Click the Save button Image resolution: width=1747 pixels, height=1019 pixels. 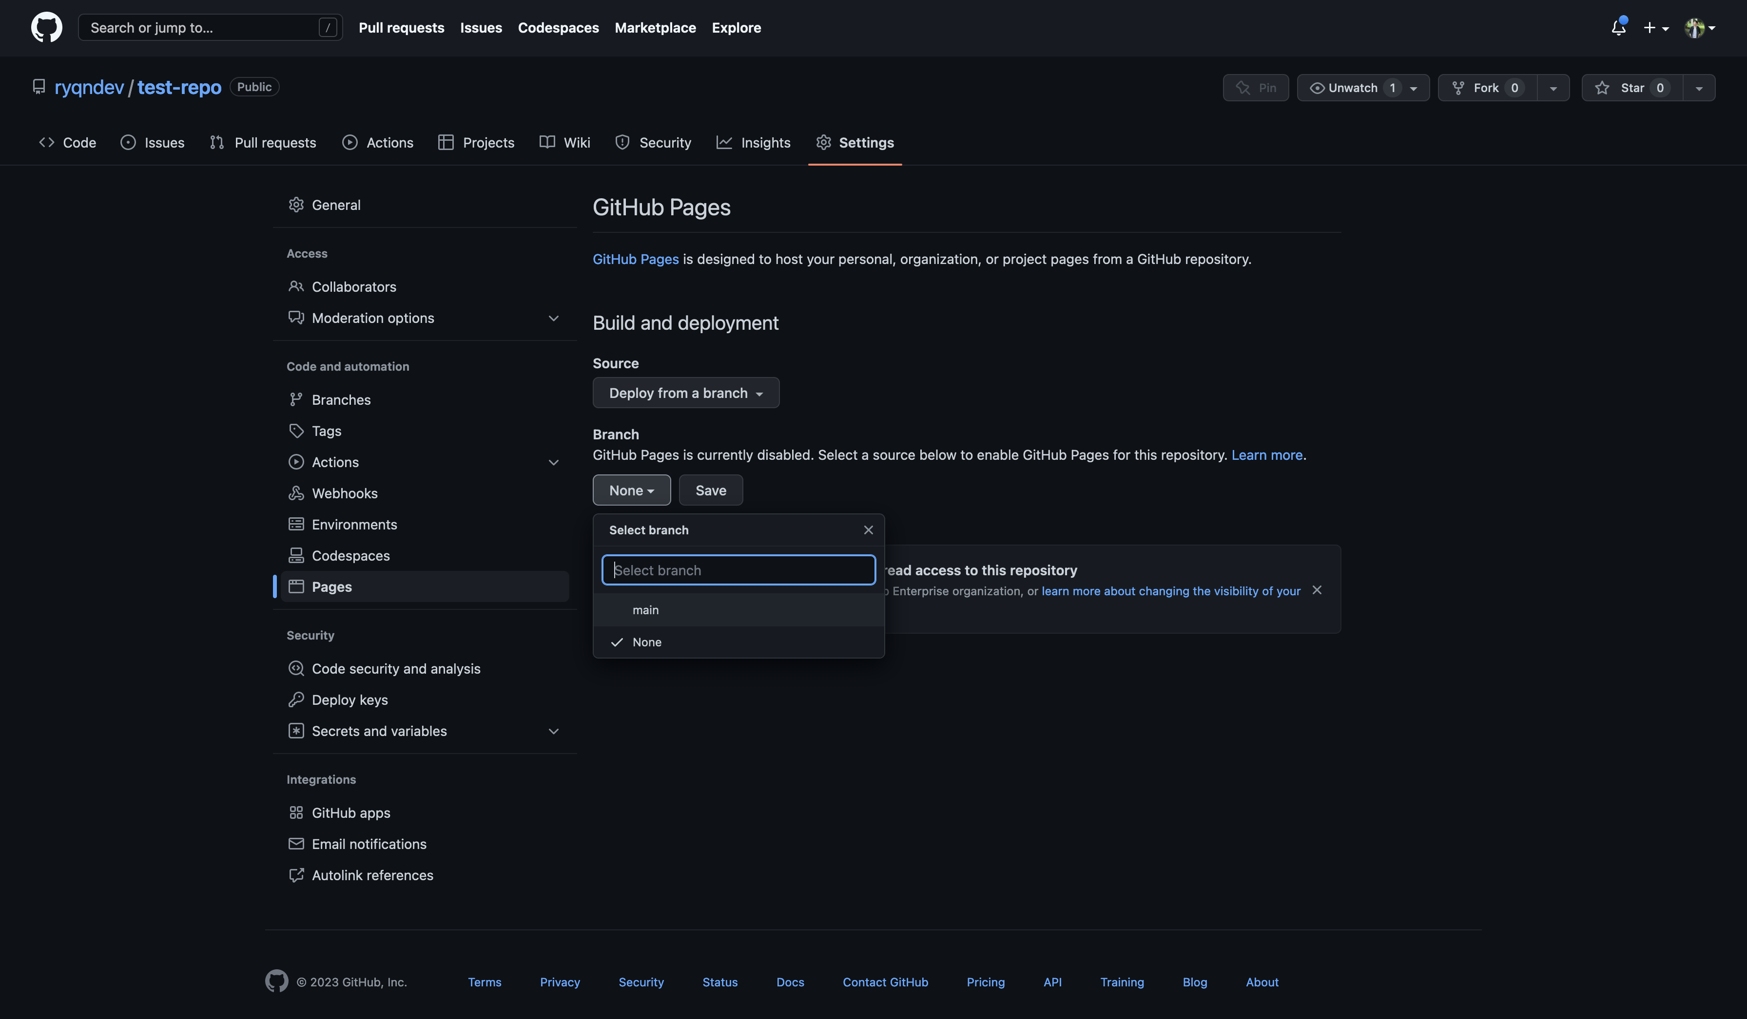711,491
